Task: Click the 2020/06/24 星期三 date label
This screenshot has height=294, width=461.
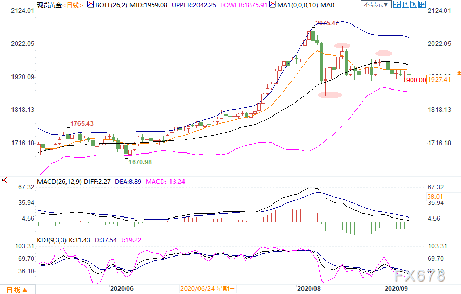Action: pos(208,288)
